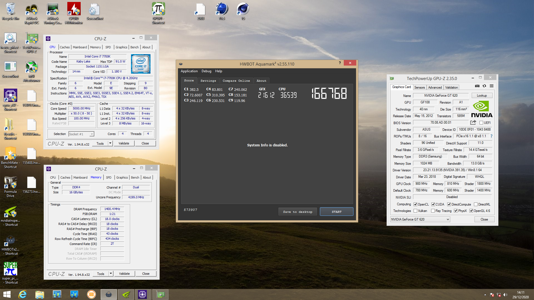Viewport: 534px width, 300px height.
Task: Open the Advanced tab in GPU-Z
Action: 435,87
